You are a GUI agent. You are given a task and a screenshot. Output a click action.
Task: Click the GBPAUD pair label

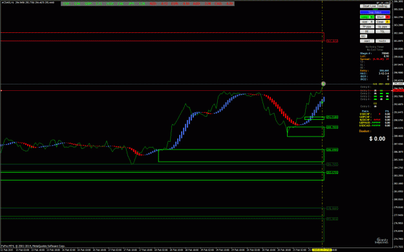pyautogui.click(x=365, y=123)
